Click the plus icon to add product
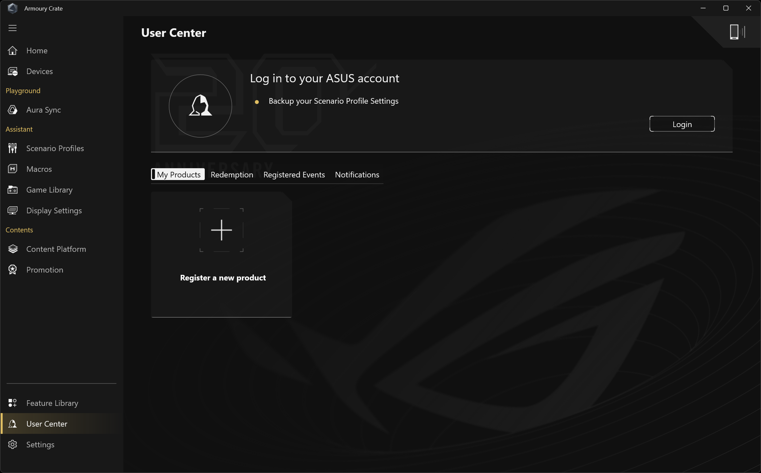Screen dimensions: 761x473 pos(222,230)
